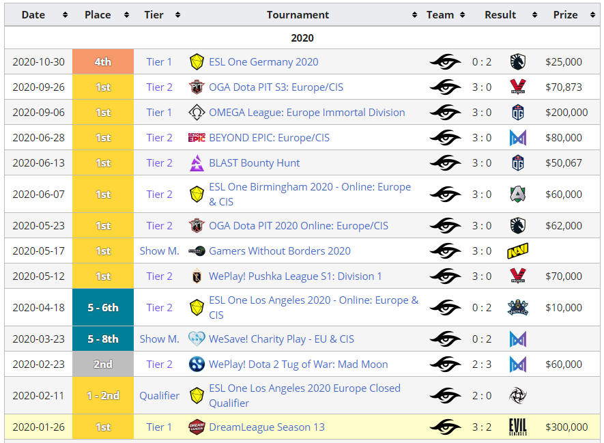Click OMEGA League diamond logo icon
Image resolution: width=604 pixels, height=443 pixels.
pyautogui.click(x=197, y=113)
